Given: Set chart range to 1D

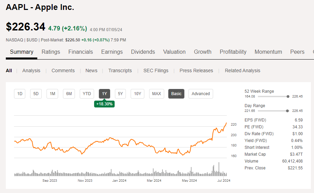Looking at the screenshot, I should 19,94.
